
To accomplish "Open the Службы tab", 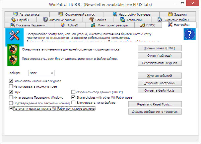I will click(x=21, y=20).
